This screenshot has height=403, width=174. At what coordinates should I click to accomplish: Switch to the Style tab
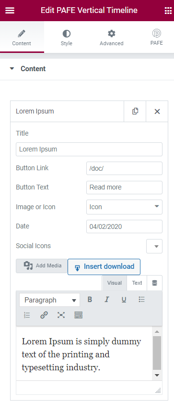click(66, 37)
